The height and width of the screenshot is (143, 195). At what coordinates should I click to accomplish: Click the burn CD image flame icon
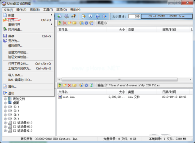74,16
